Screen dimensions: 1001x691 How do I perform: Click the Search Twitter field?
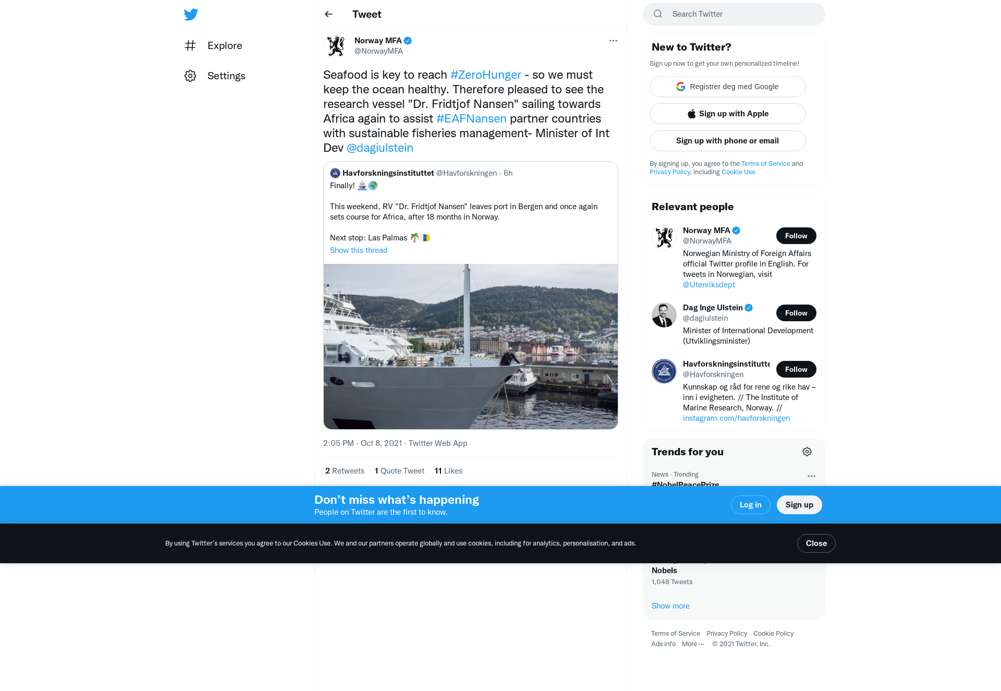734,14
